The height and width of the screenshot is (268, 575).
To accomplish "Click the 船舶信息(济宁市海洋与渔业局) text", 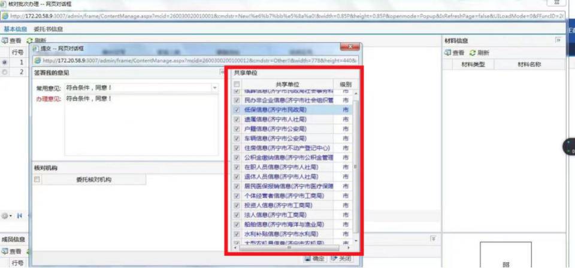I will [284, 224].
